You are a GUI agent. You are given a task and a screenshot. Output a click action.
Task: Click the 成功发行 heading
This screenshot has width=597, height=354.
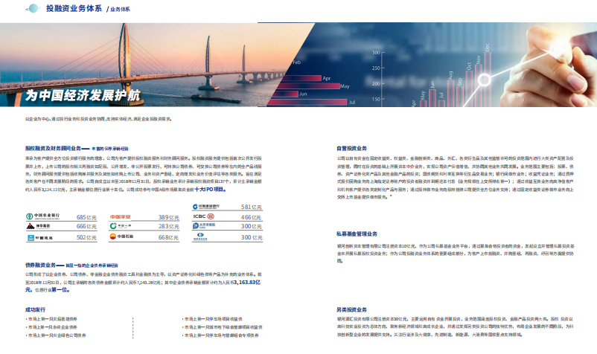(x=35, y=310)
